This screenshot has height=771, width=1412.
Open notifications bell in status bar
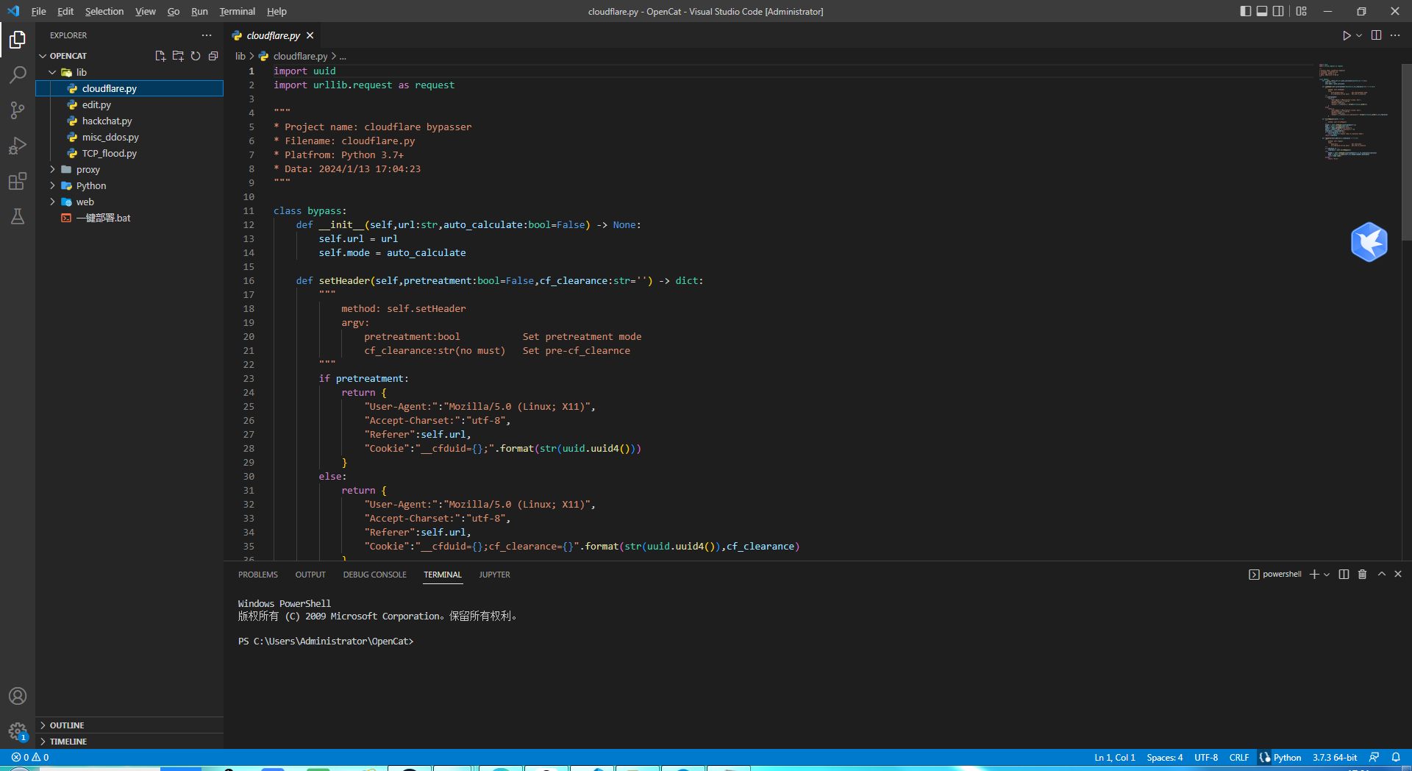1396,757
